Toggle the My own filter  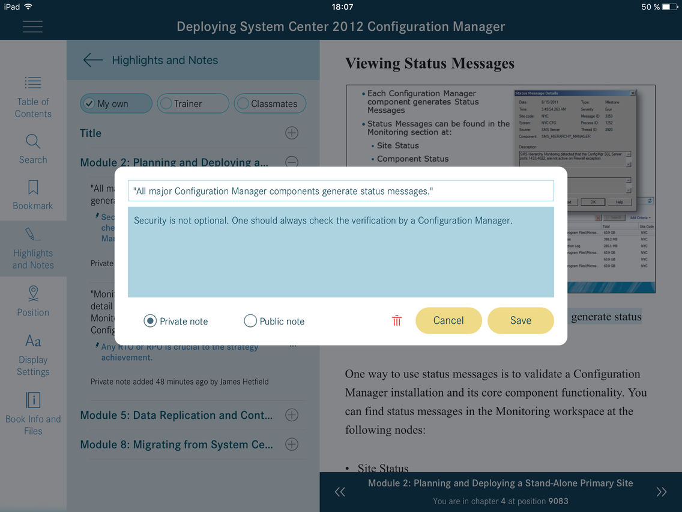[116, 103]
